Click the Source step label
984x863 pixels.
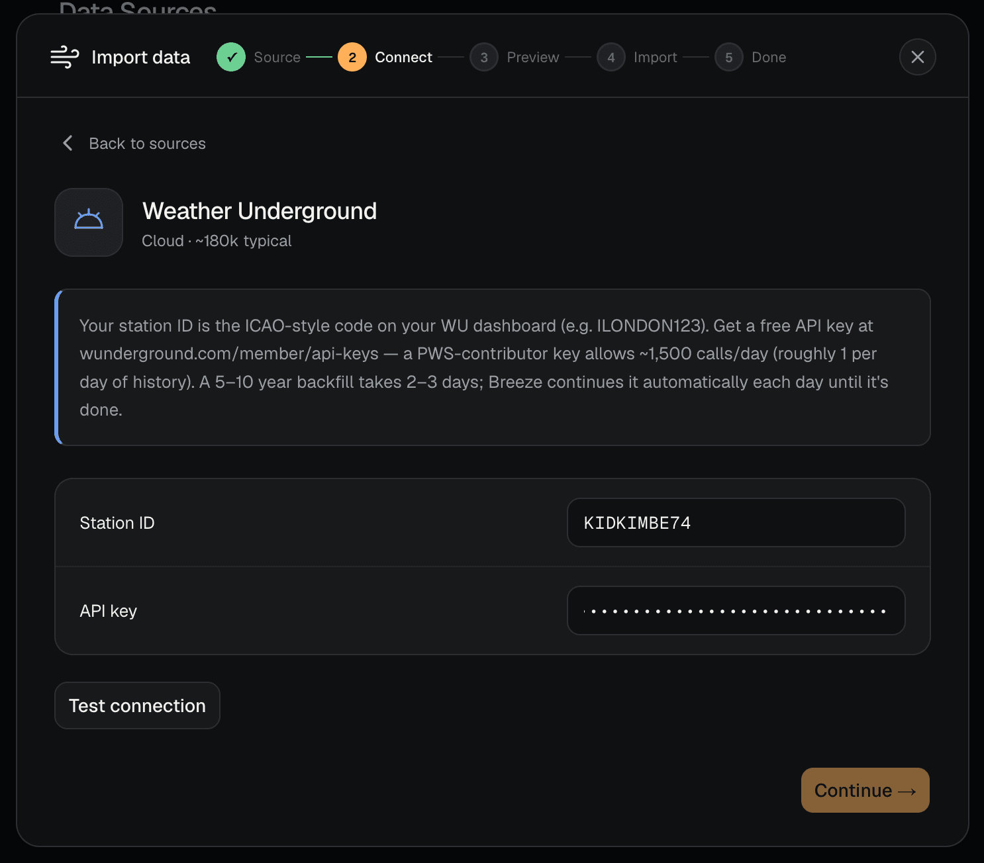click(x=277, y=58)
